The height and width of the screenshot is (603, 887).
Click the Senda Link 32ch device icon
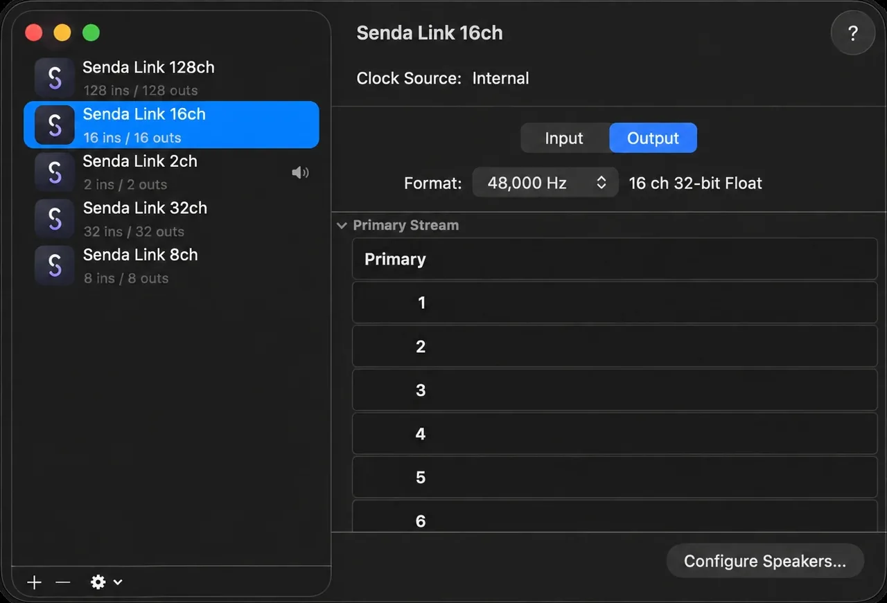[x=55, y=219]
